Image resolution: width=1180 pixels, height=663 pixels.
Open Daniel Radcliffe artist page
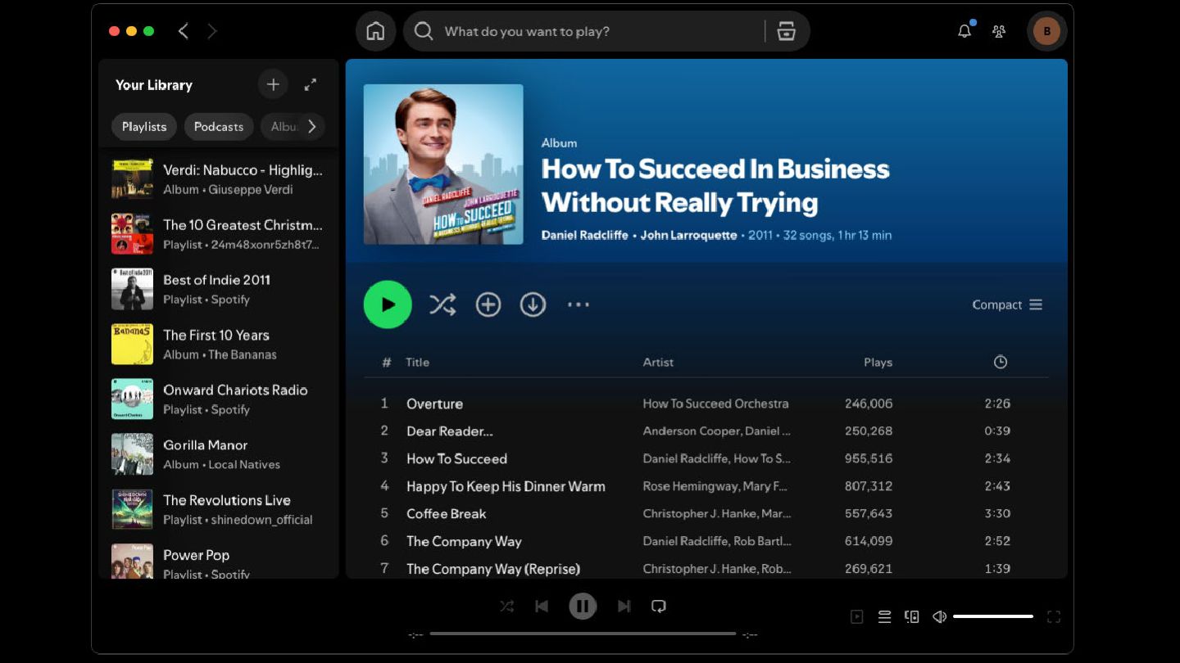(585, 235)
